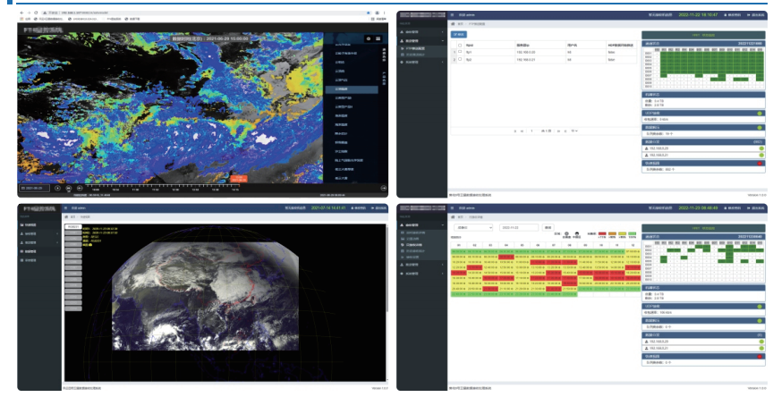Screen dimensions: 773x397
Task: Click the blue add button above FTP table
Action: tap(459, 35)
